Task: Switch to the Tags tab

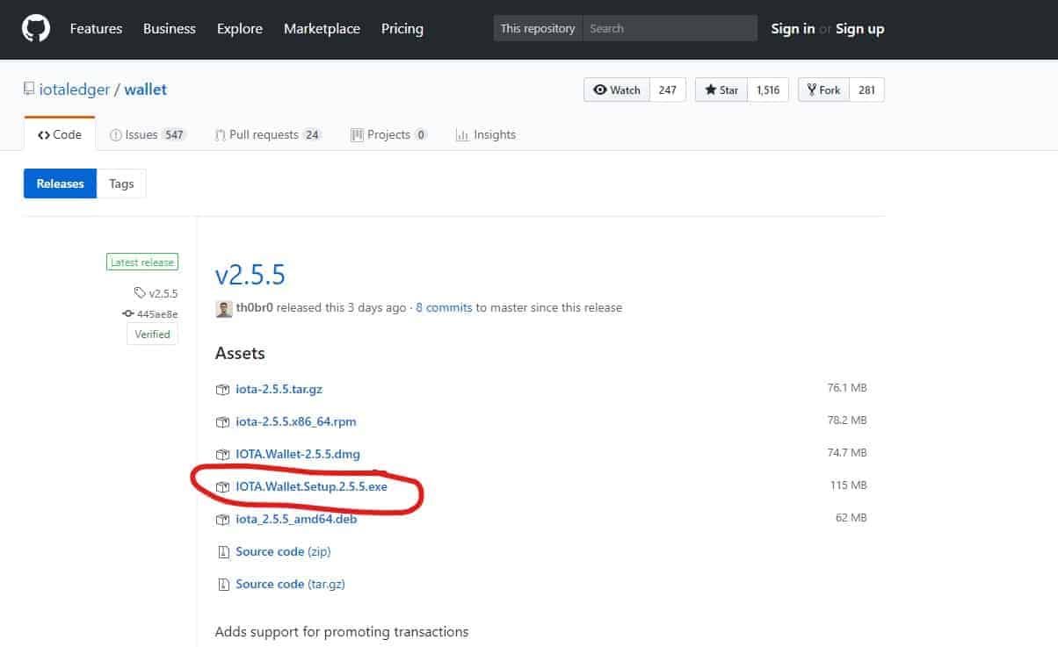Action: coord(121,183)
